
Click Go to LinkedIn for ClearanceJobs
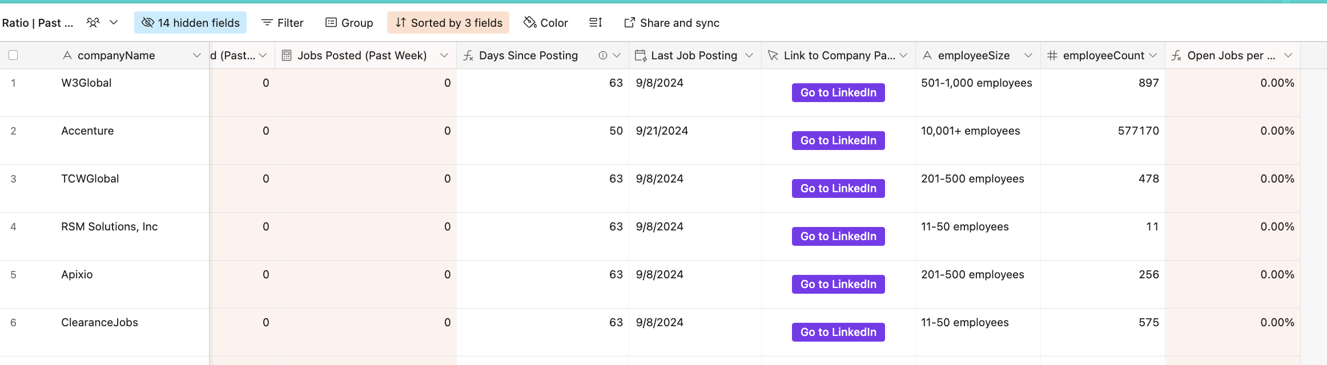point(838,332)
